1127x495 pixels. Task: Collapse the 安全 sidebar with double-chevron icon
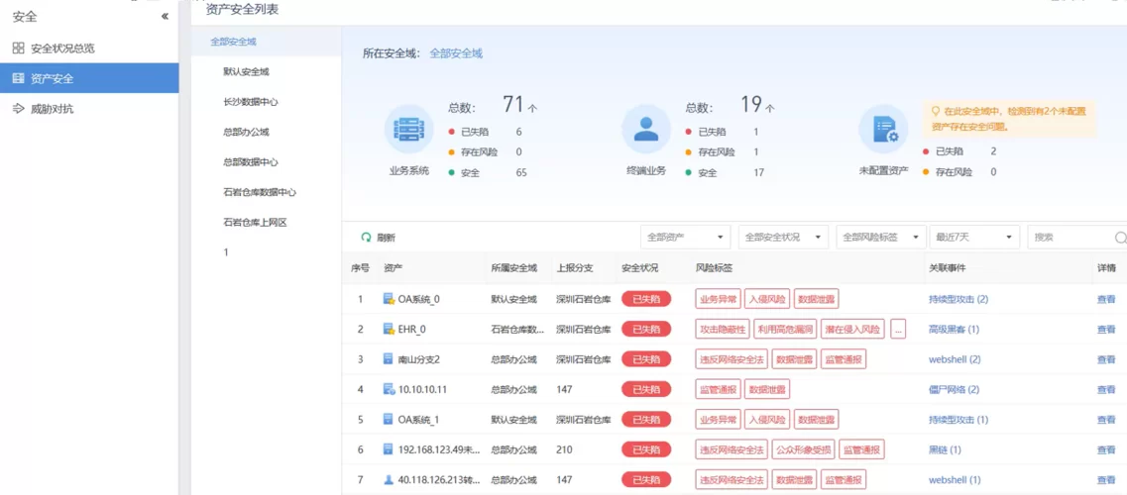click(165, 16)
